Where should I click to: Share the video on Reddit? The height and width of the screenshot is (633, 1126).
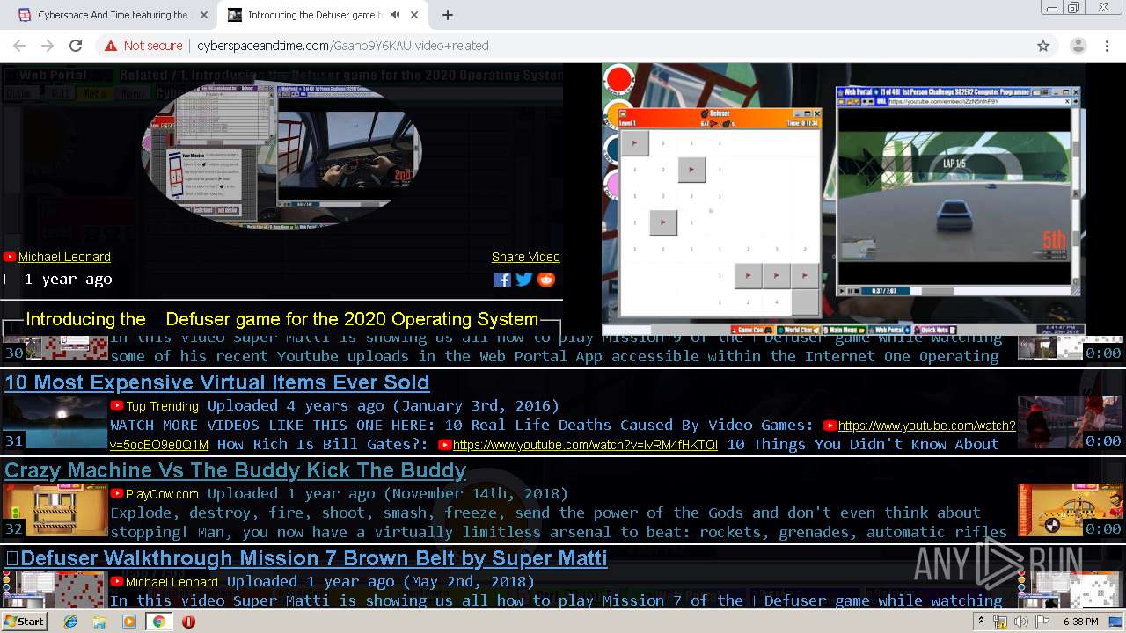click(x=546, y=280)
